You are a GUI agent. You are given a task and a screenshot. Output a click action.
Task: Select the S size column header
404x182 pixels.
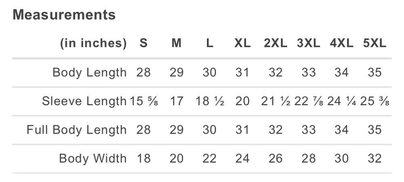coord(143,43)
